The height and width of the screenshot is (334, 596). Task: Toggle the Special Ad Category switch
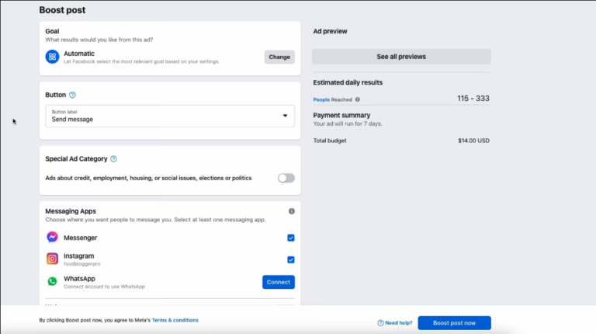pos(286,178)
